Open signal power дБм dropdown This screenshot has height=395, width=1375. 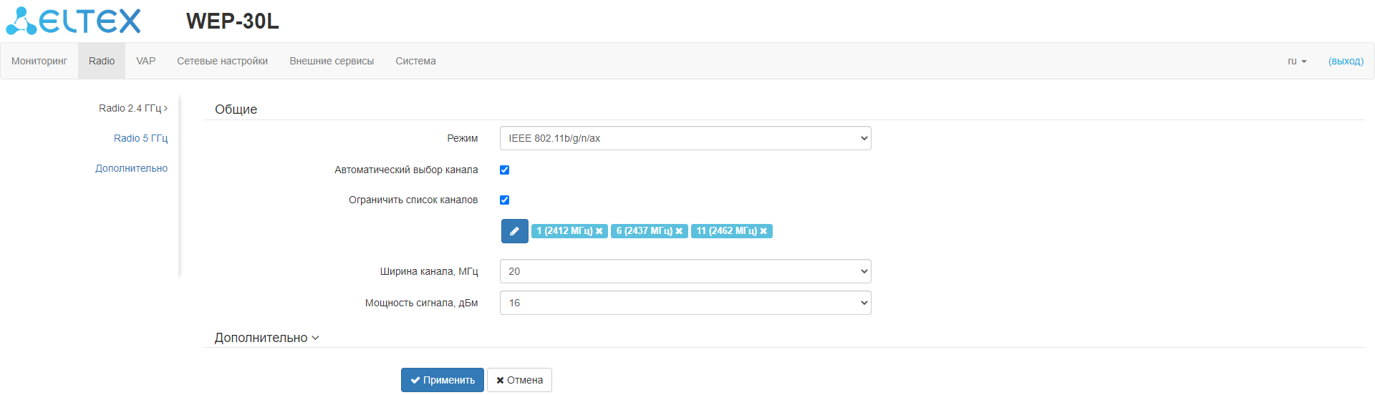(x=685, y=303)
